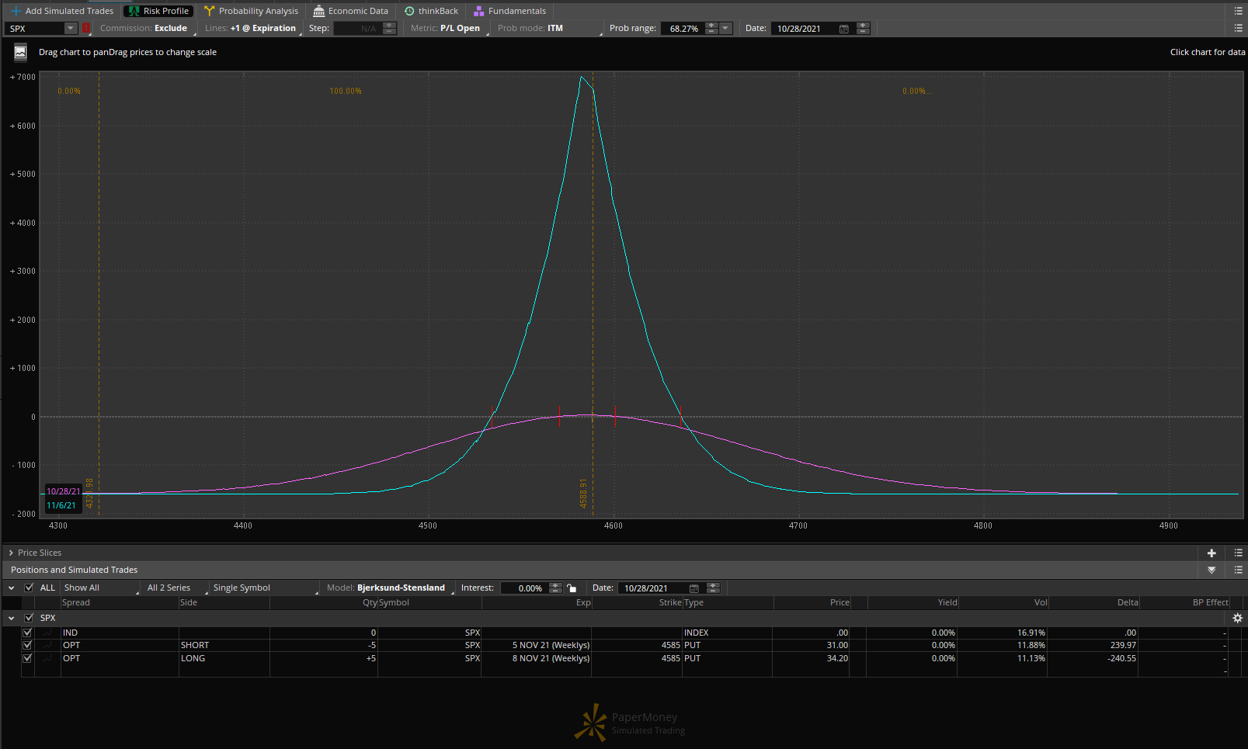Open the Commission Exclude setting
Image resolution: width=1248 pixels, height=749 pixels.
tap(170, 29)
